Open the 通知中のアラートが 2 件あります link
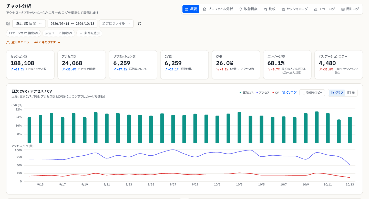369x199 pixels. pos(33,42)
